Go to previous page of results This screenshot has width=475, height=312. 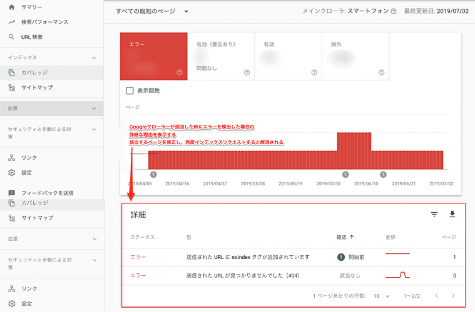pos(437,296)
